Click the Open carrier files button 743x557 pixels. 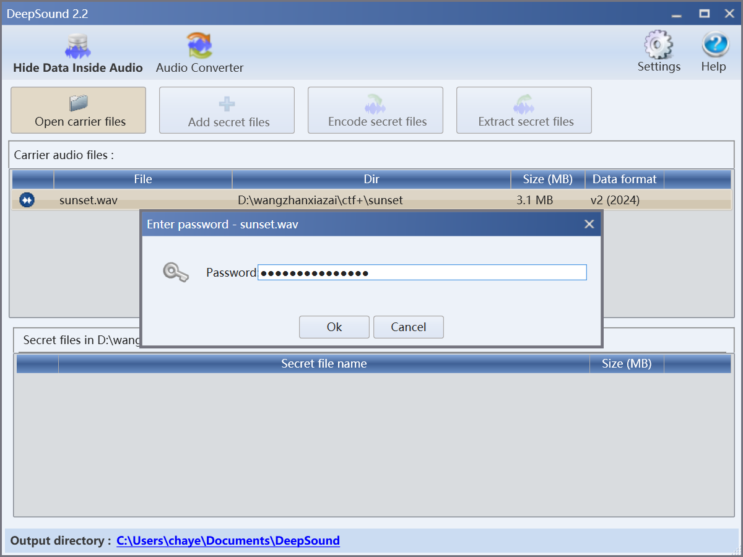[79, 110]
